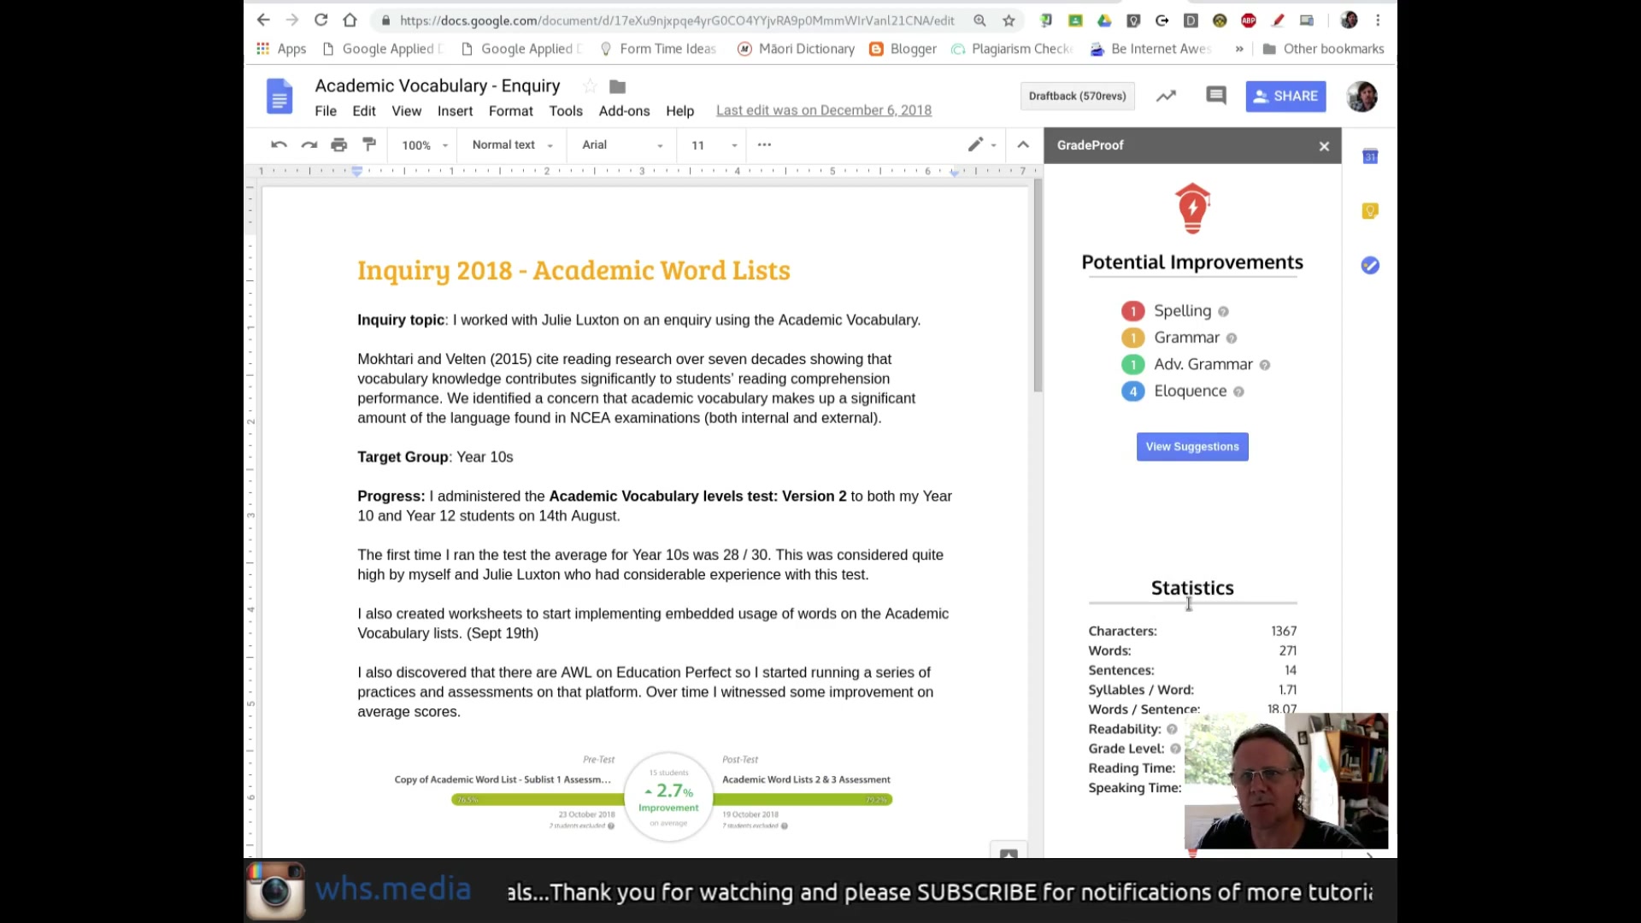Click the Last edit was on December link

(x=823, y=110)
